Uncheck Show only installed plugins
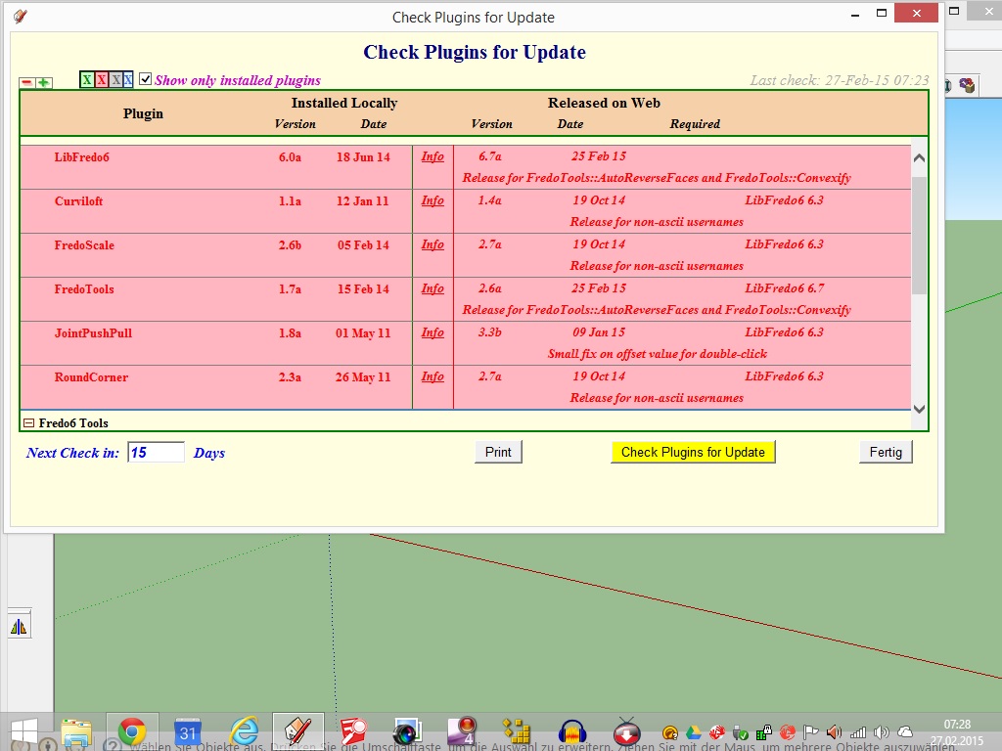 [146, 79]
